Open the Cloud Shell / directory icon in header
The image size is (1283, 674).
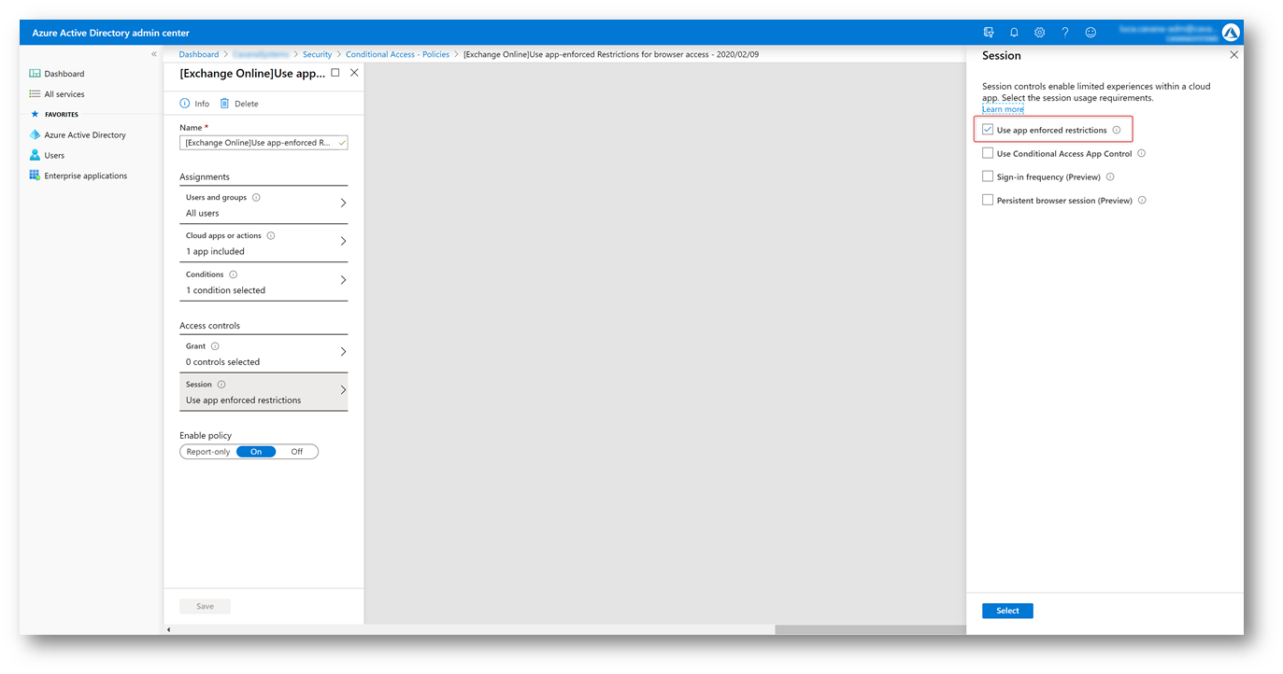989,33
